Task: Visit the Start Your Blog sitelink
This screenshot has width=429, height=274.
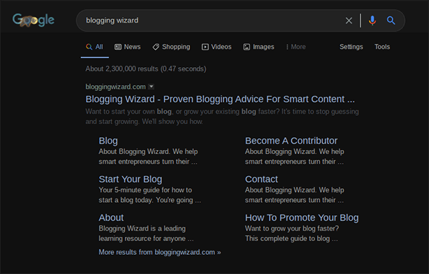Action: tap(130, 179)
